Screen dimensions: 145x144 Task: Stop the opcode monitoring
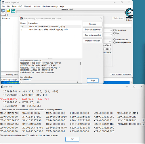point(93,80)
